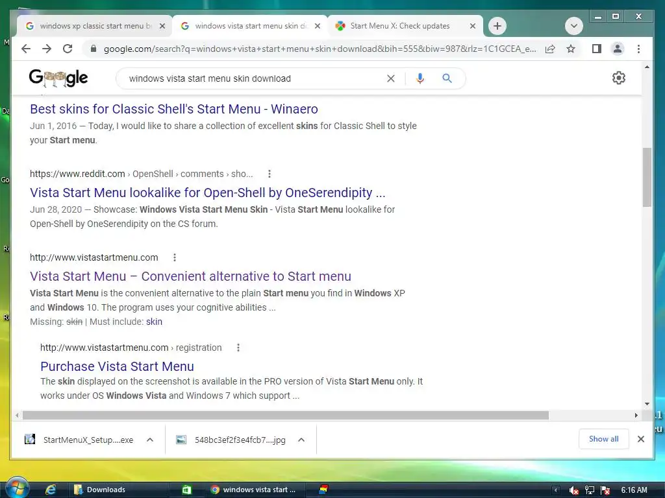This screenshot has width=665, height=498.
Task: Click the muted volume tray icon
Action: (574, 490)
